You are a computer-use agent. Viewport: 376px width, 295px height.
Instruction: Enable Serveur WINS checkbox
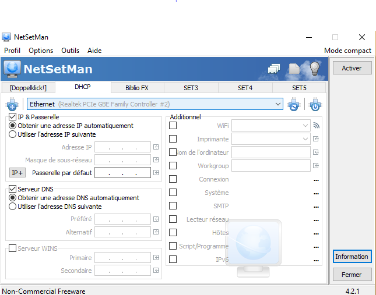pyautogui.click(x=12, y=248)
